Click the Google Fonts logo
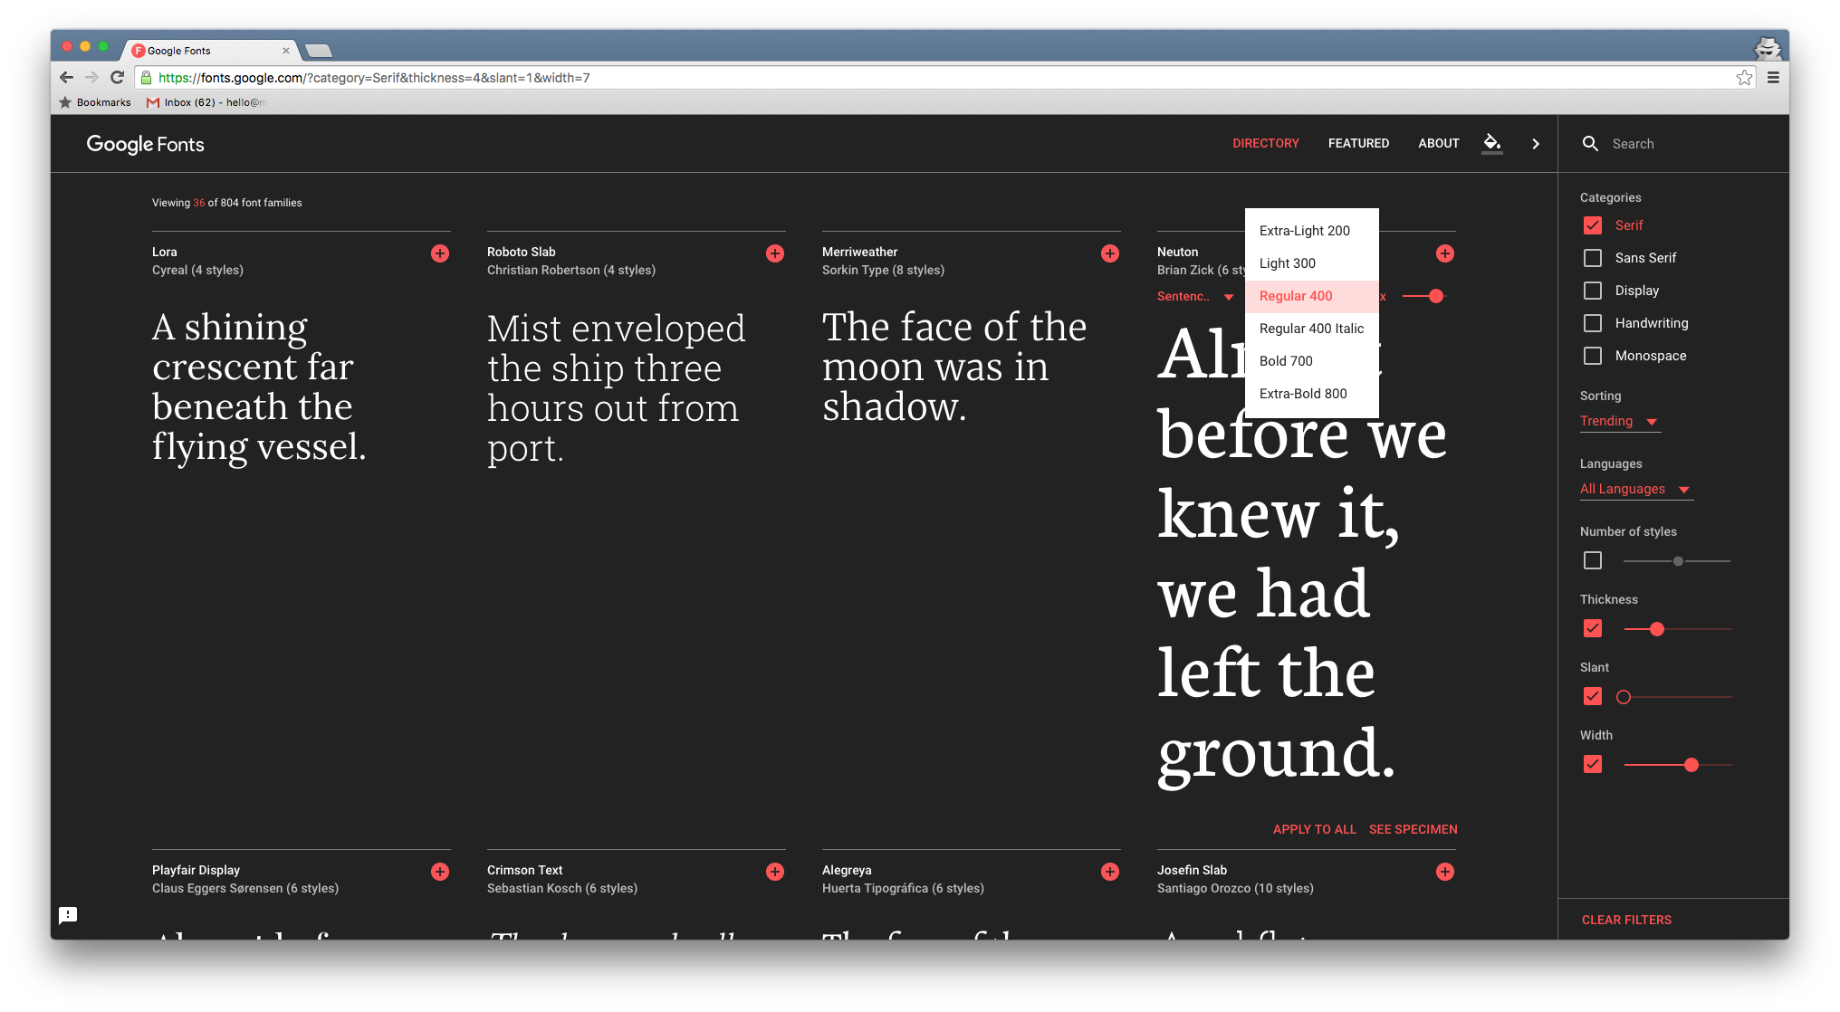Image resolution: width=1840 pixels, height=1012 pixels. tap(145, 144)
